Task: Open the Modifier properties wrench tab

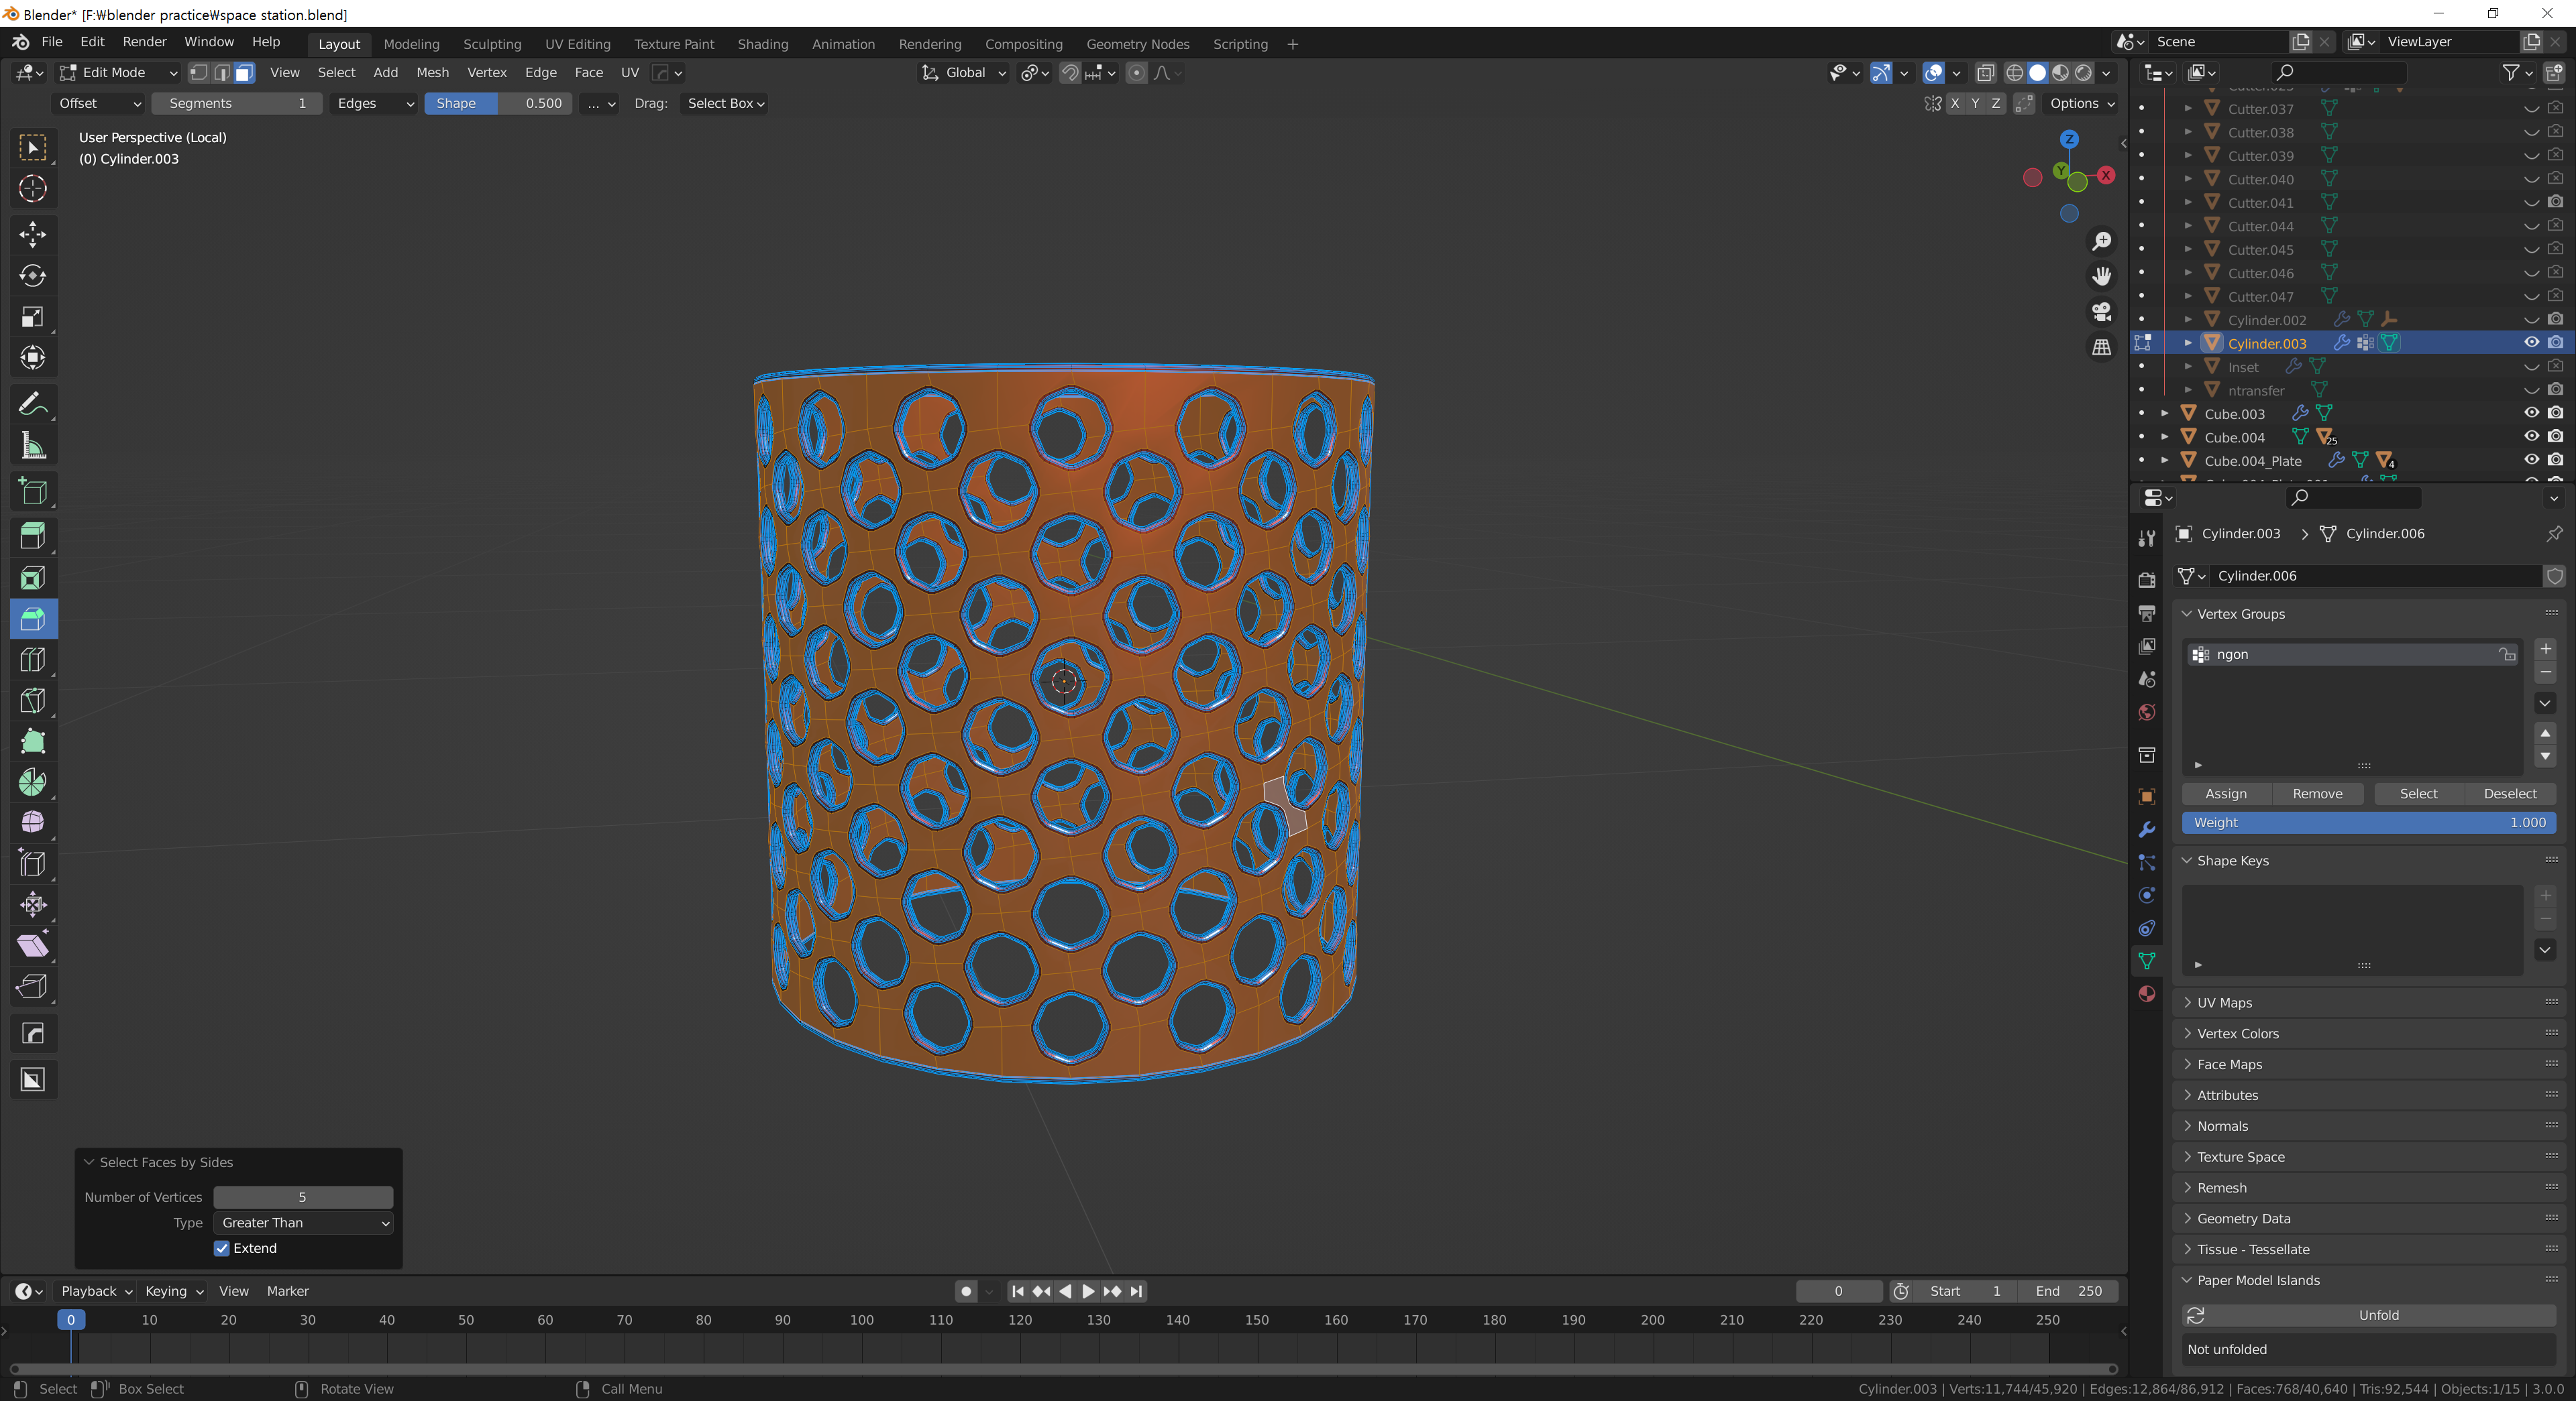Action: [x=2146, y=829]
